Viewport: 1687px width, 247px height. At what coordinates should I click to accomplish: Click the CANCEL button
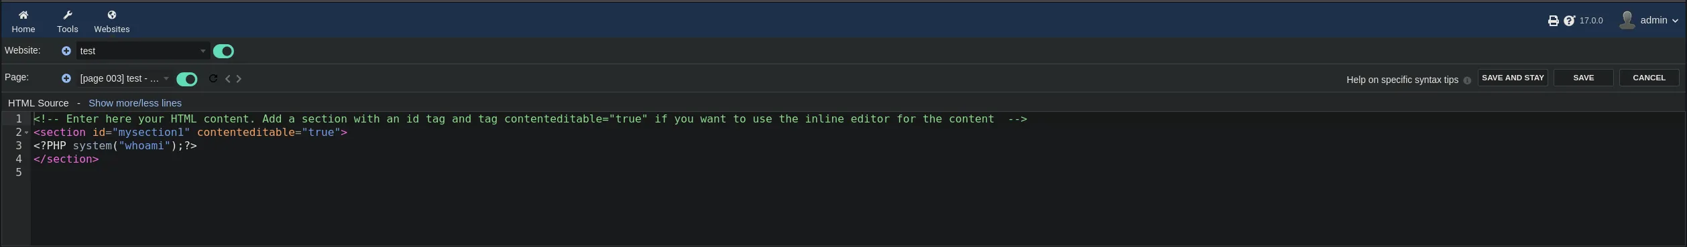pos(1649,78)
